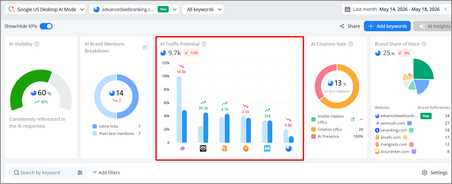Open the help icon next to Brand Share of Voice
The height and width of the screenshot is (184, 452).
(424, 44)
